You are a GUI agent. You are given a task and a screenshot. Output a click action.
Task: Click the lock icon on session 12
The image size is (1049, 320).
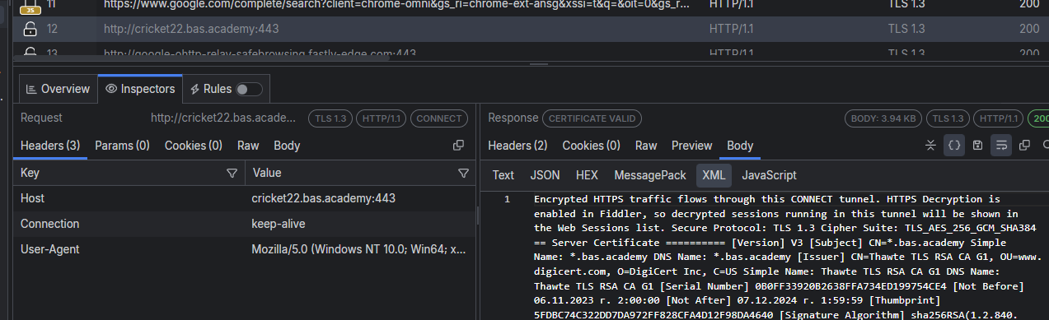pos(30,30)
